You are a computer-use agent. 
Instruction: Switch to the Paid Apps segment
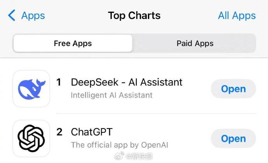[x=195, y=43]
